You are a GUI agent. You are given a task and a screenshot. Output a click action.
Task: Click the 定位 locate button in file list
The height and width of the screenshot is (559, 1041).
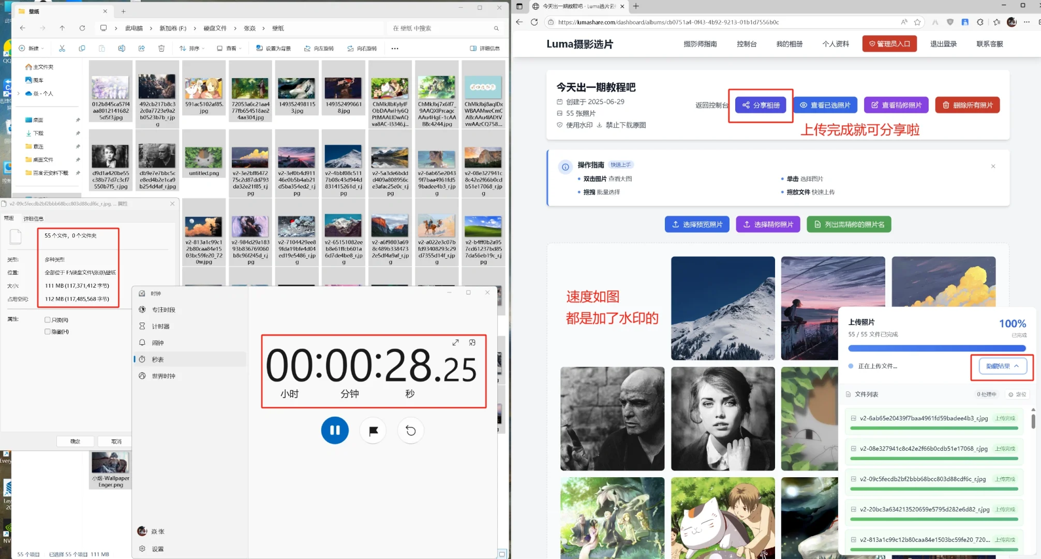tap(1017, 394)
